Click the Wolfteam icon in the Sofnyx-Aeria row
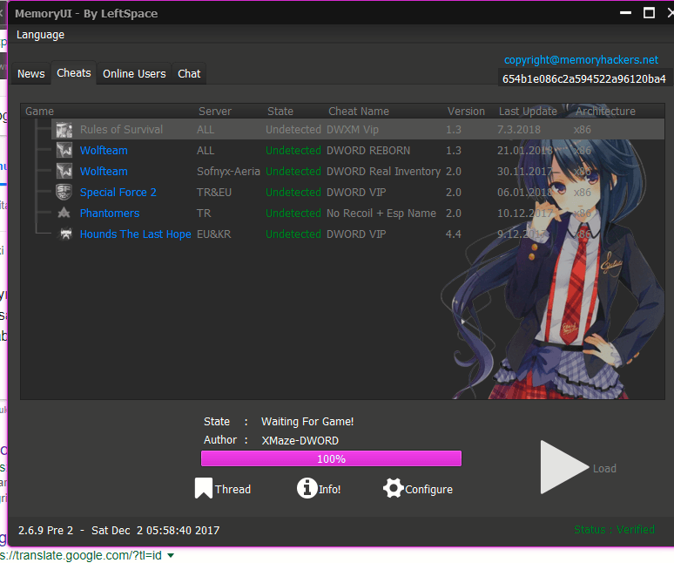The width and height of the screenshot is (674, 563). coord(64,171)
